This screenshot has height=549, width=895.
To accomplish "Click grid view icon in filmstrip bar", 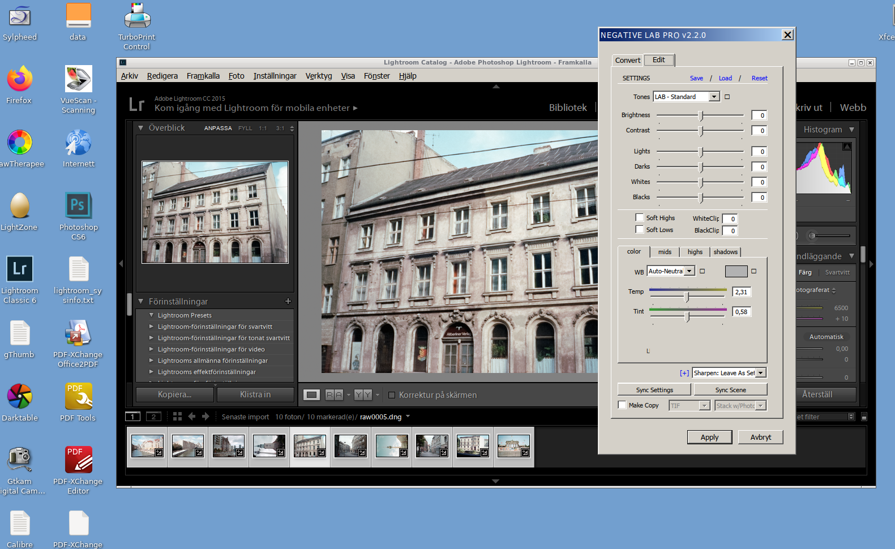I will point(177,417).
